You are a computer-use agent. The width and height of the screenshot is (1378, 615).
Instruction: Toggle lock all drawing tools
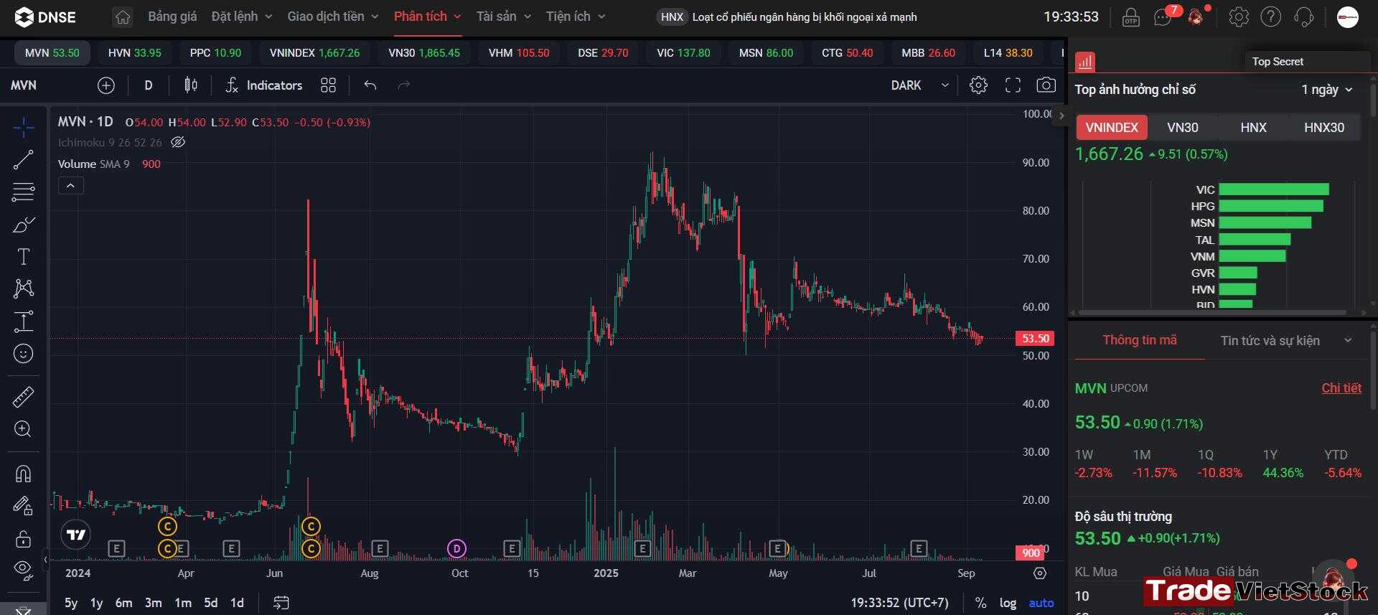[x=23, y=538]
